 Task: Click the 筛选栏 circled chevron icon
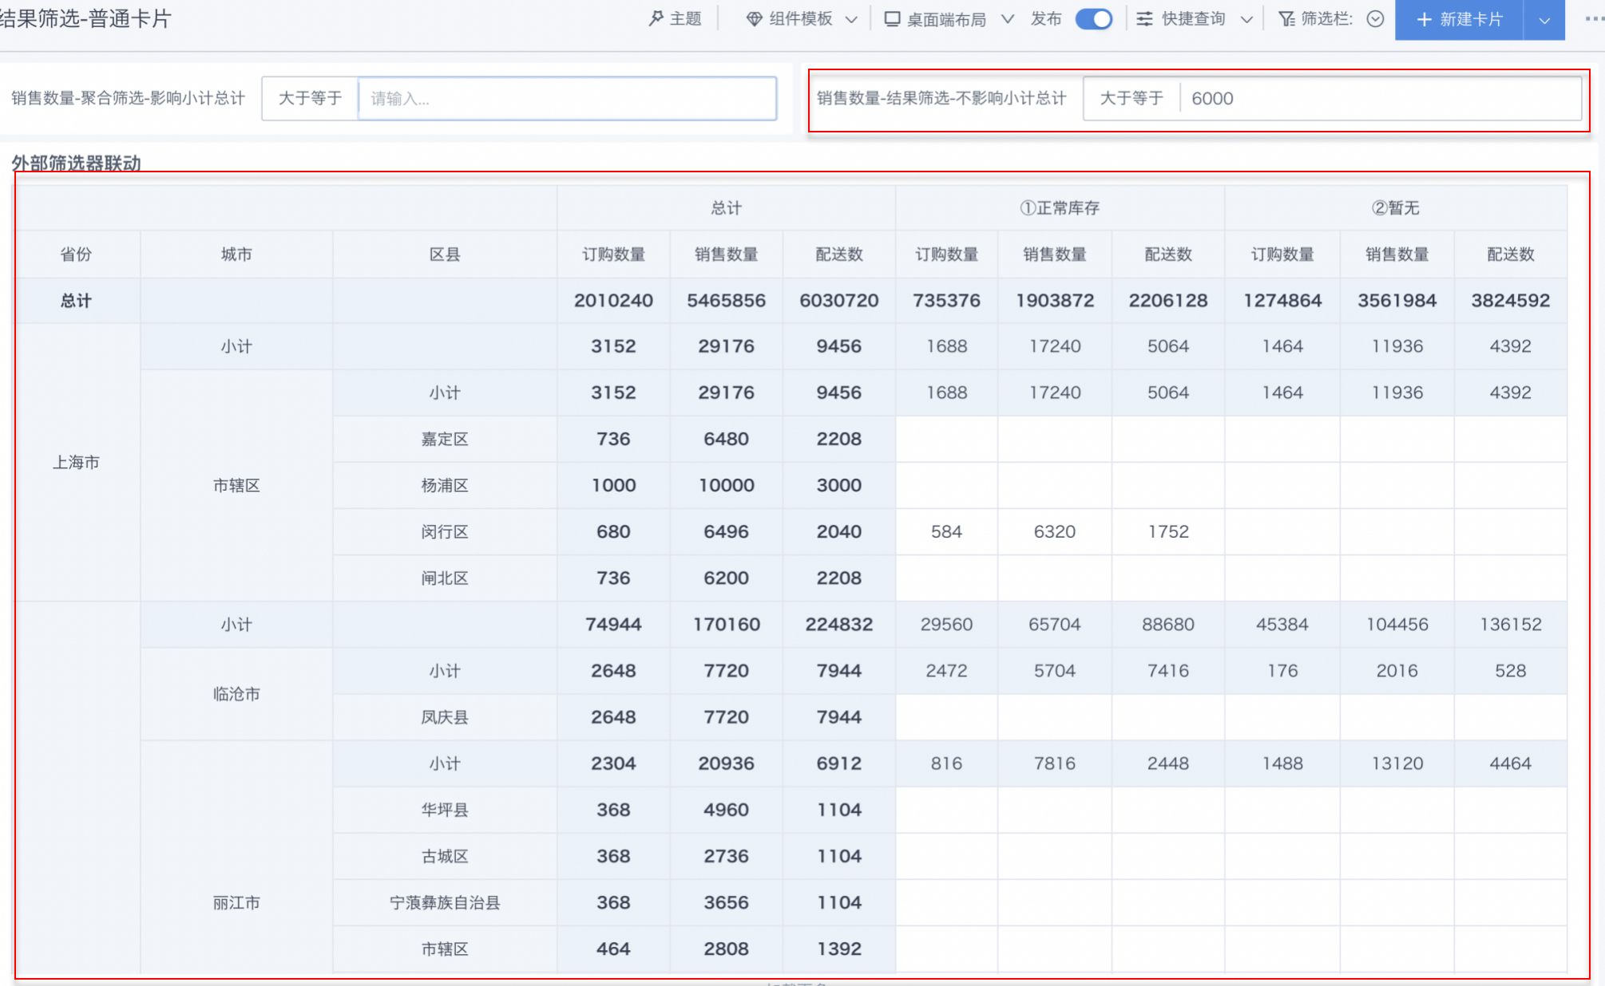click(1375, 19)
